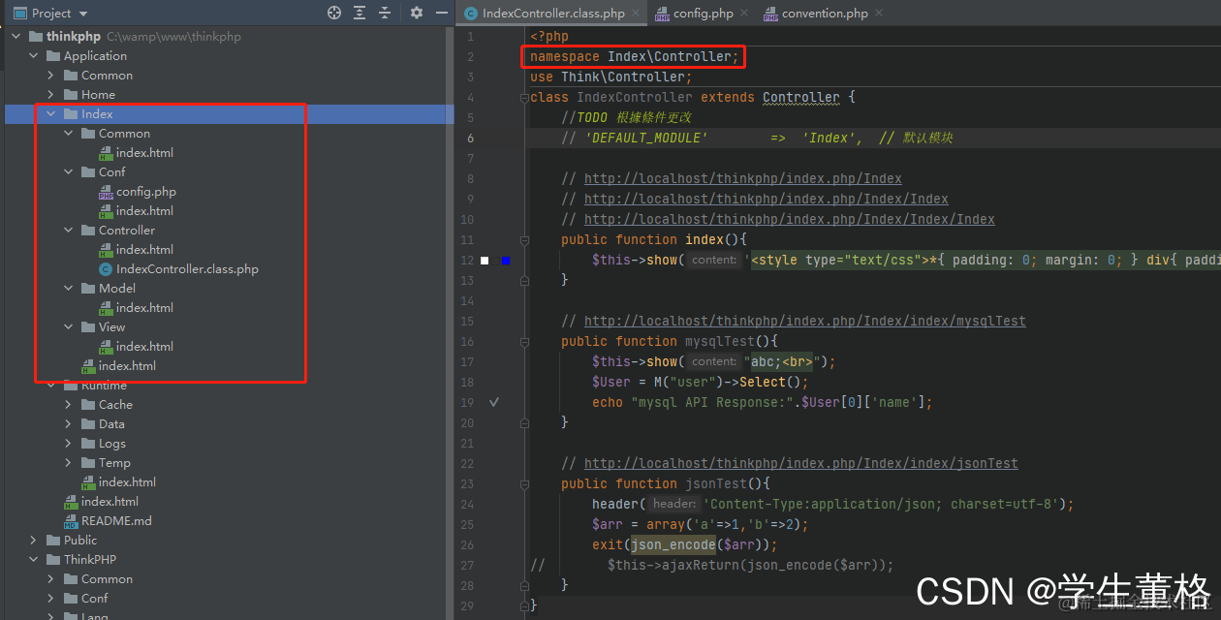Screen dimensions: 1221x620
Task: Switch to convention.php editor tab
Action: point(825,14)
